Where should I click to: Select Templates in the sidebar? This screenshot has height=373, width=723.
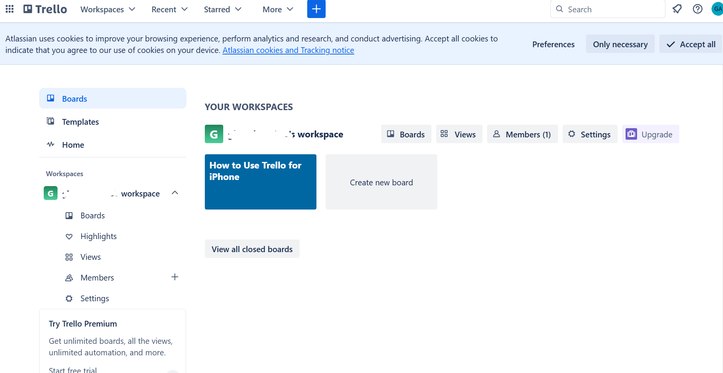pyautogui.click(x=113, y=122)
